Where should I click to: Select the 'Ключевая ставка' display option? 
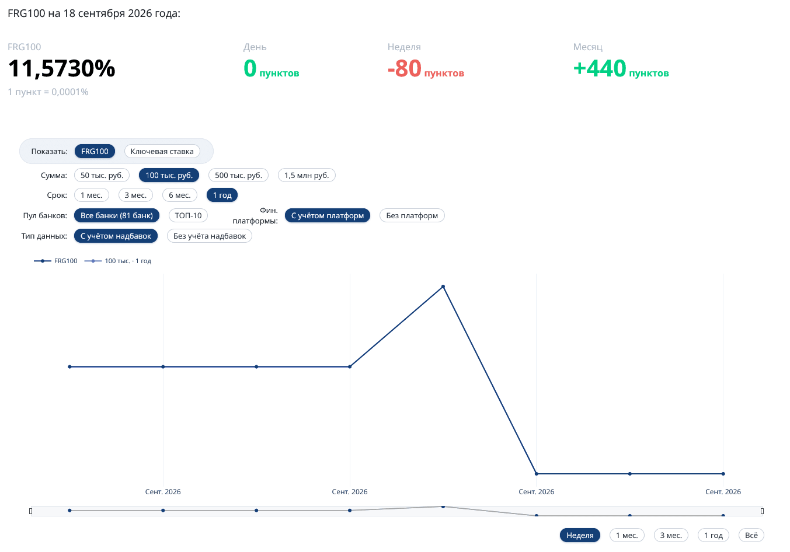(162, 151)
